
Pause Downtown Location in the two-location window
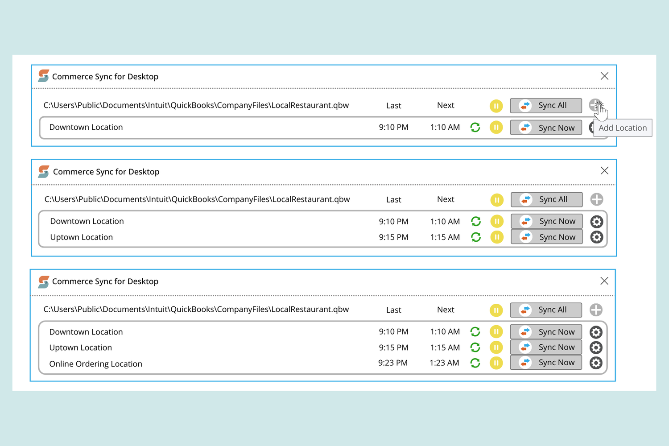click(x=497, y=221)
